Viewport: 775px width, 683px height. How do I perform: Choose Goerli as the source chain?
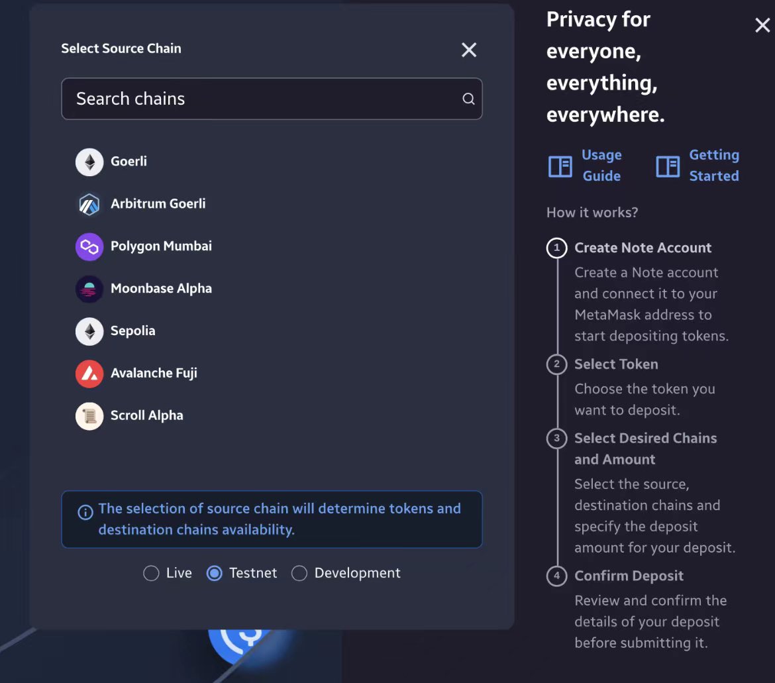point(272,162)
